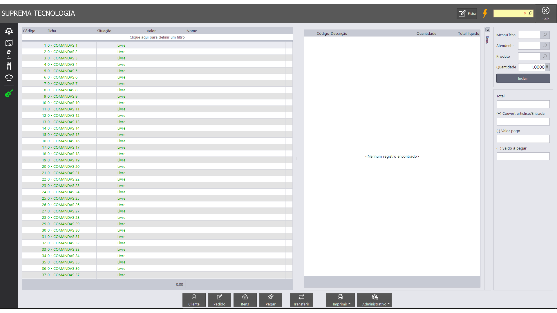The image size is (557, 313).
Task: Sort items by Descrição column header
Action: 339,33
